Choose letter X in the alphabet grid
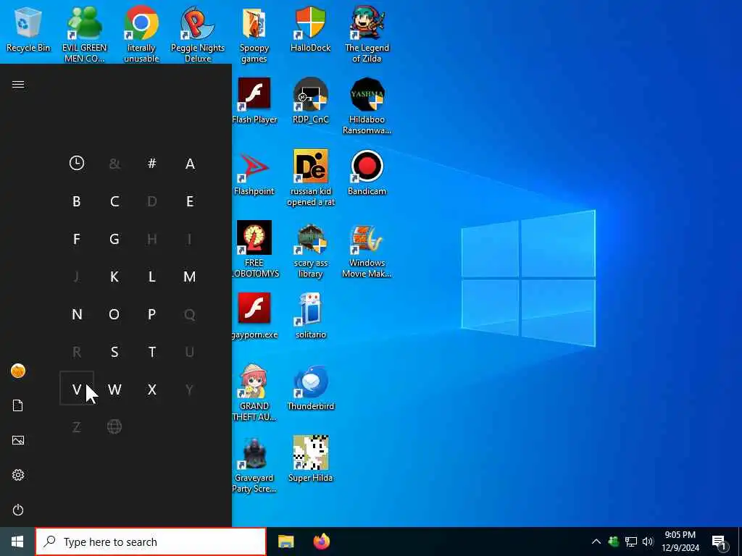742x556 pixels. [152, 389]
